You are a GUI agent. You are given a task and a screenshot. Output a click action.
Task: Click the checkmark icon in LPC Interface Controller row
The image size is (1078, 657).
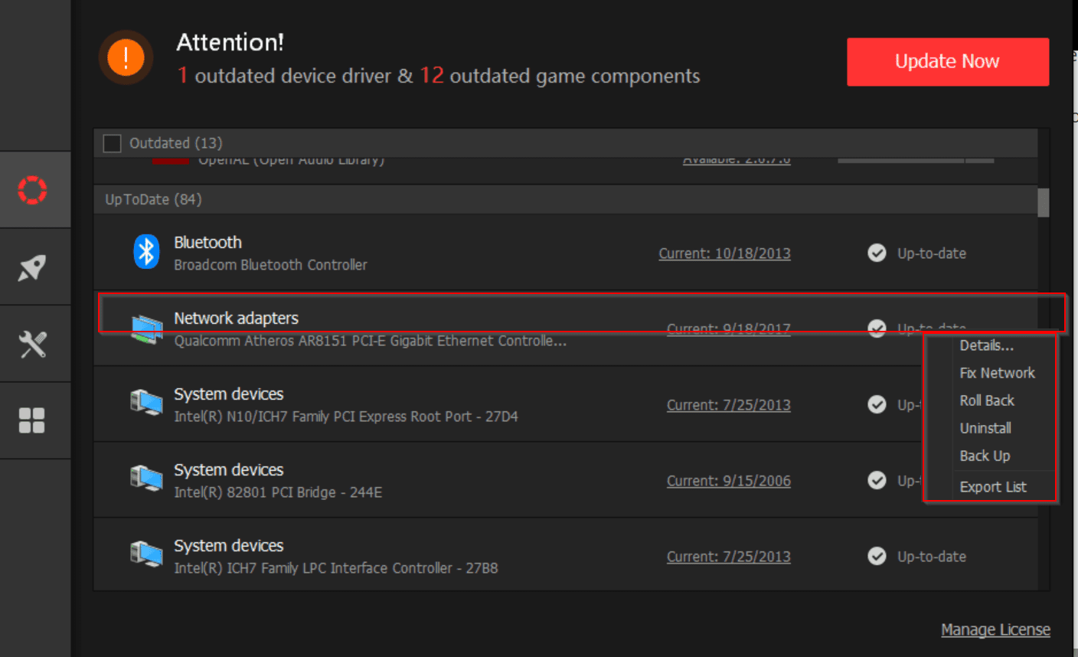[x=877, y=556]
